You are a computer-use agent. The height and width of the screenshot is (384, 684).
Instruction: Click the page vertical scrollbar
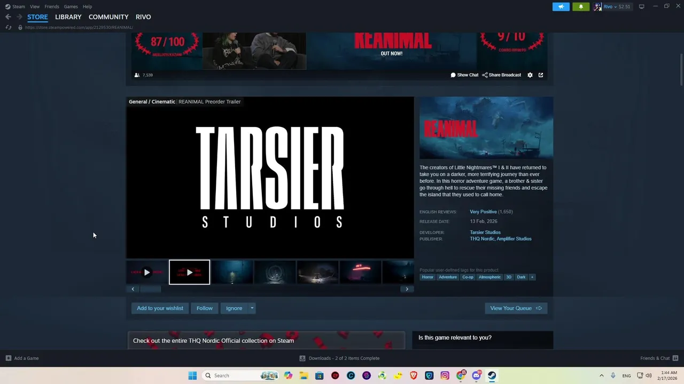[x=681, y=69]
